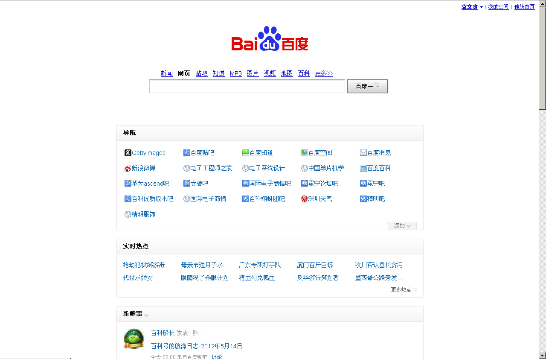Click the globe icon beside 精明服饰

click(x=128, y=214)
